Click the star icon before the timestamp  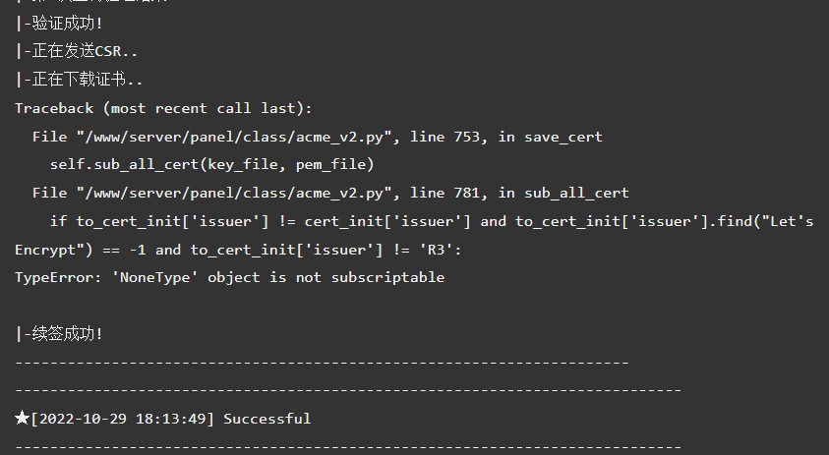(x=22, y=418)
